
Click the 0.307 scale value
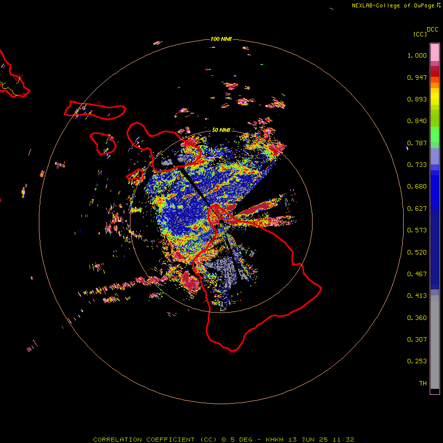click(x=417, y=340)
